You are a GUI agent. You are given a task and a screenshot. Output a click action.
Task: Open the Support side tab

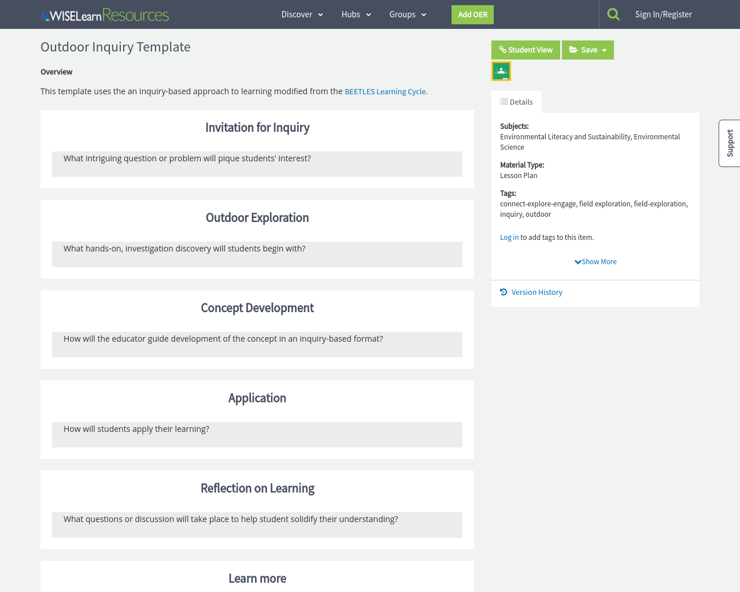(x=730, y=143)
